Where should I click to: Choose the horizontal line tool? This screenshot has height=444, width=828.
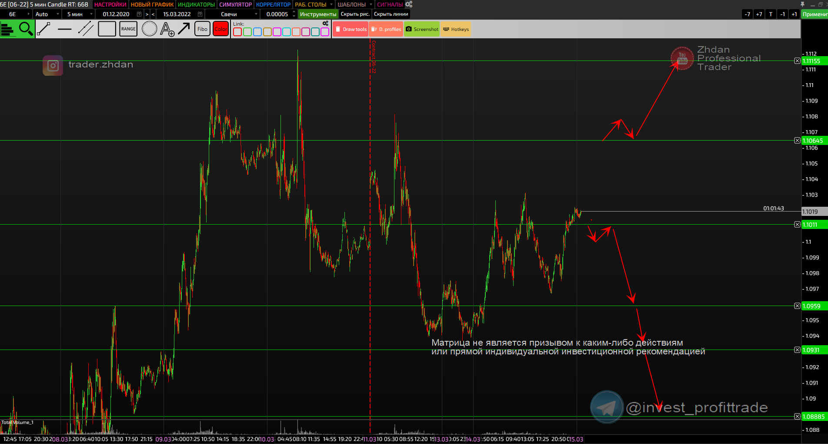[x=65, y=29]
